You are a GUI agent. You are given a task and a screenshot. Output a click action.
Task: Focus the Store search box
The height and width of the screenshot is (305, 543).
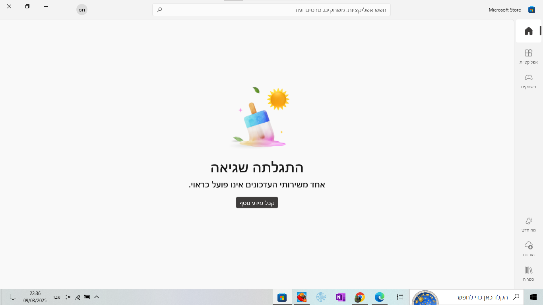[x=274, y=10]
